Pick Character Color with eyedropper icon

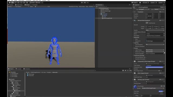[x=164, y=67]
